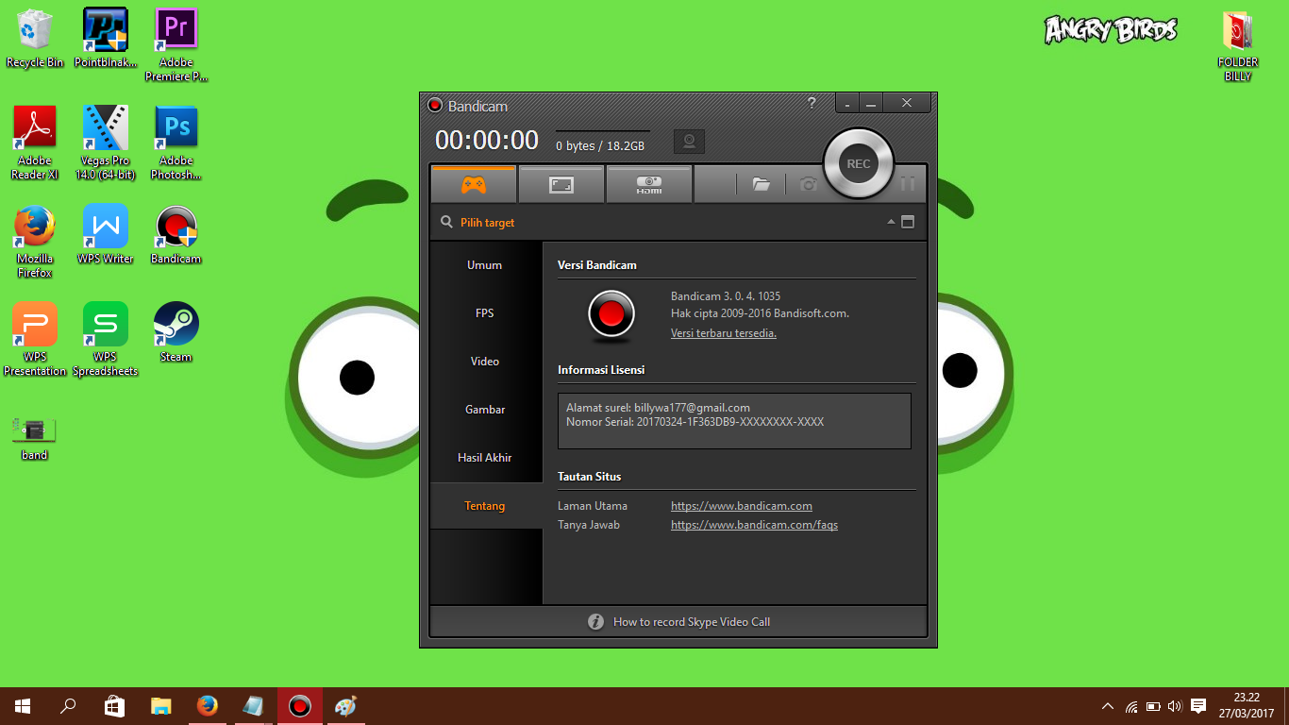Image resolution: width=1289 pixels, height=725 pixels.
Task: Open the Gambar settings tab
Action: (x=485, y=410)
